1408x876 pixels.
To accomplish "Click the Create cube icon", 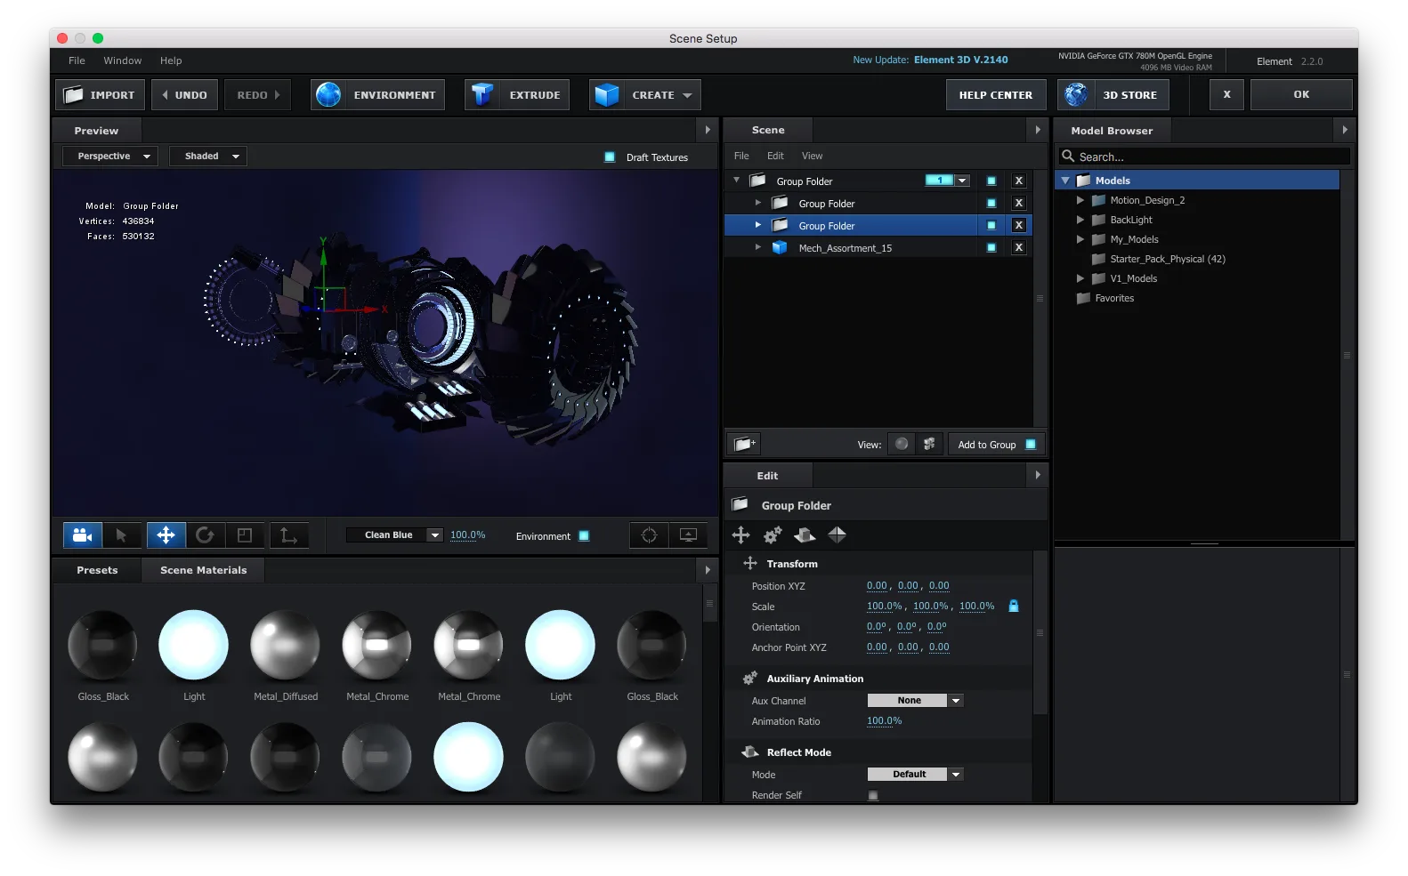I will coord(606,94).
